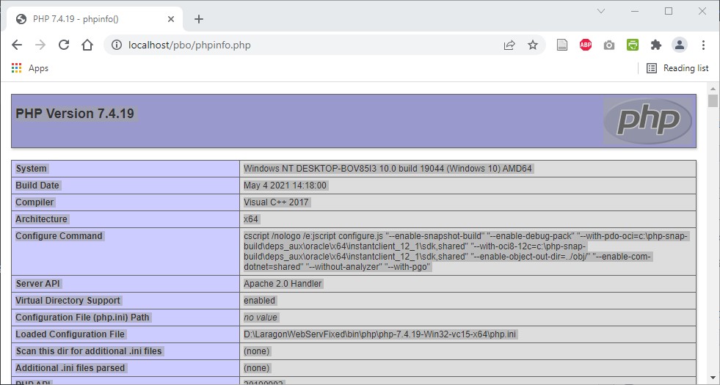Click the PHP logo image
720x385 pixels.
click(647, 121)
